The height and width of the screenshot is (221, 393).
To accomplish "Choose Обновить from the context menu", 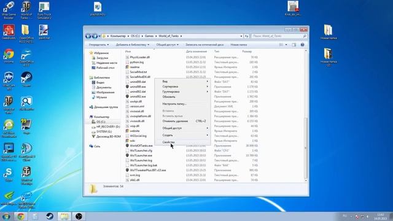I will click(169, 97).
